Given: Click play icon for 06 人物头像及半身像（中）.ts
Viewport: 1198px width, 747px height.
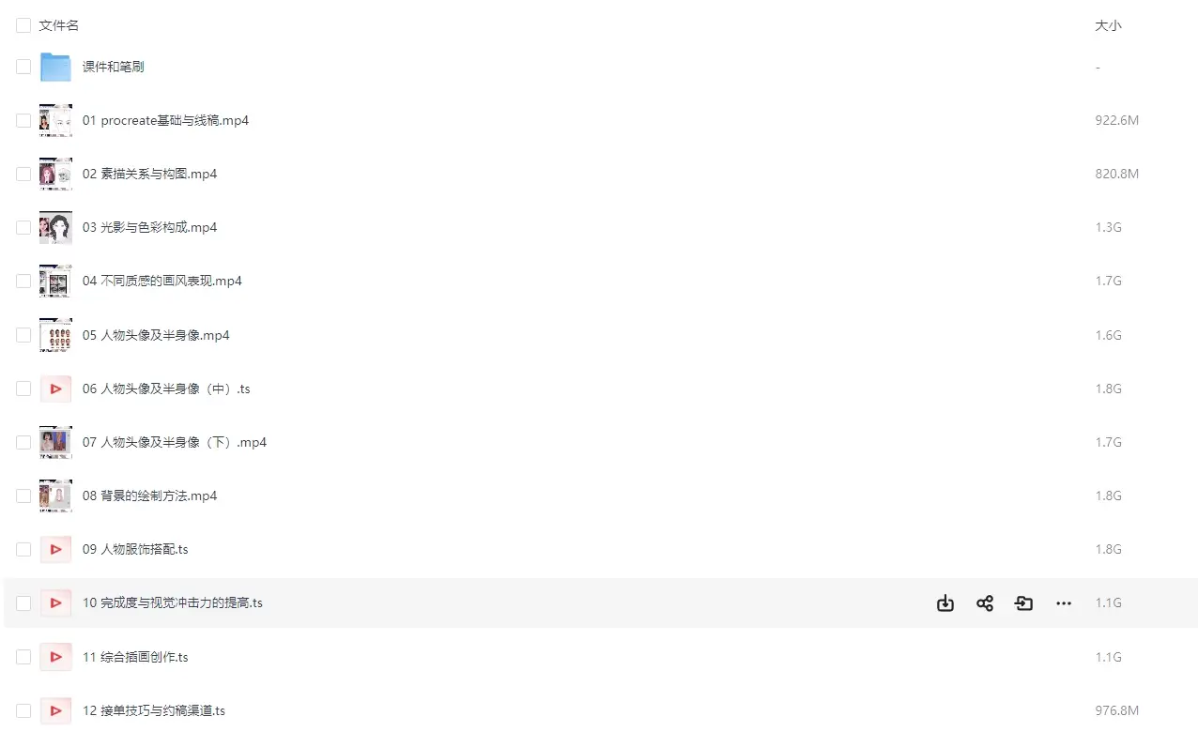Looking at the screenshot, I should coord(55,389).
